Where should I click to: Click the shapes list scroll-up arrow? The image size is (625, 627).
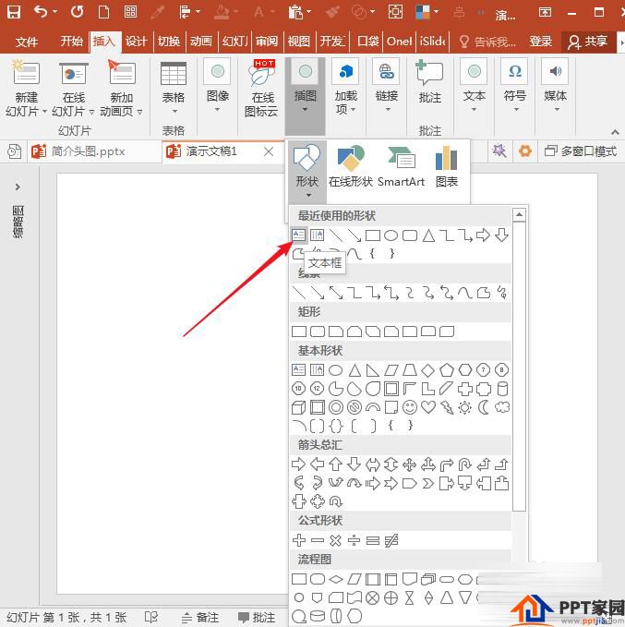click(519, 215)
